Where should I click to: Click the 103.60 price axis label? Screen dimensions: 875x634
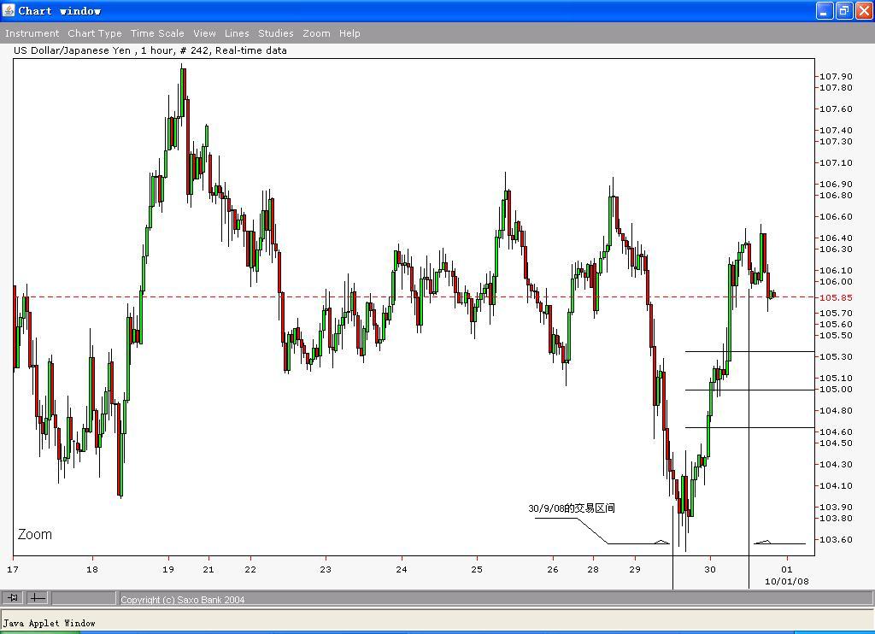tap(836, 540)
